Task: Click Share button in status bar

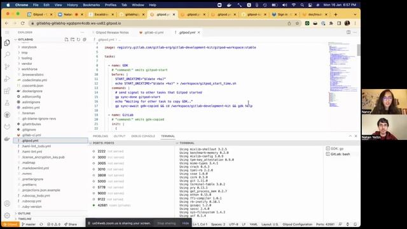Action: click(71, 224)
